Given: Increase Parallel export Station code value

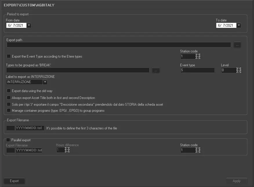Looking at the screenshot, I should (x=198, y=149).
